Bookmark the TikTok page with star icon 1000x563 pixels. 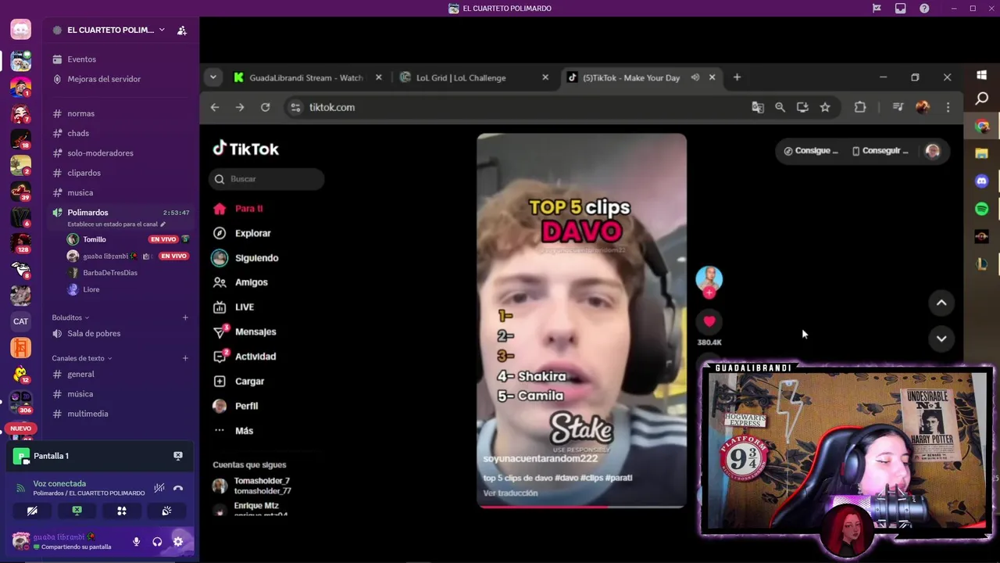tap(825, 107)
